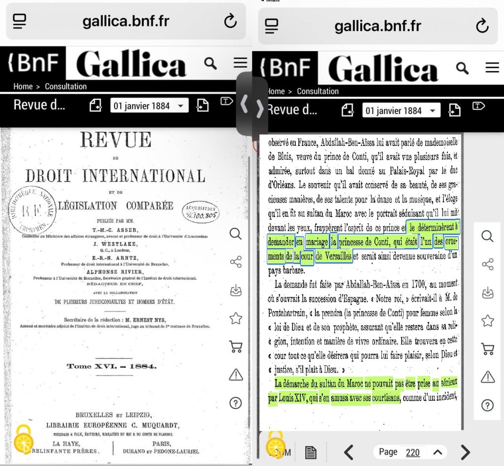
Task: Expand the 01 janvier 1884 dropdown on left
Action: pos(149,106)
